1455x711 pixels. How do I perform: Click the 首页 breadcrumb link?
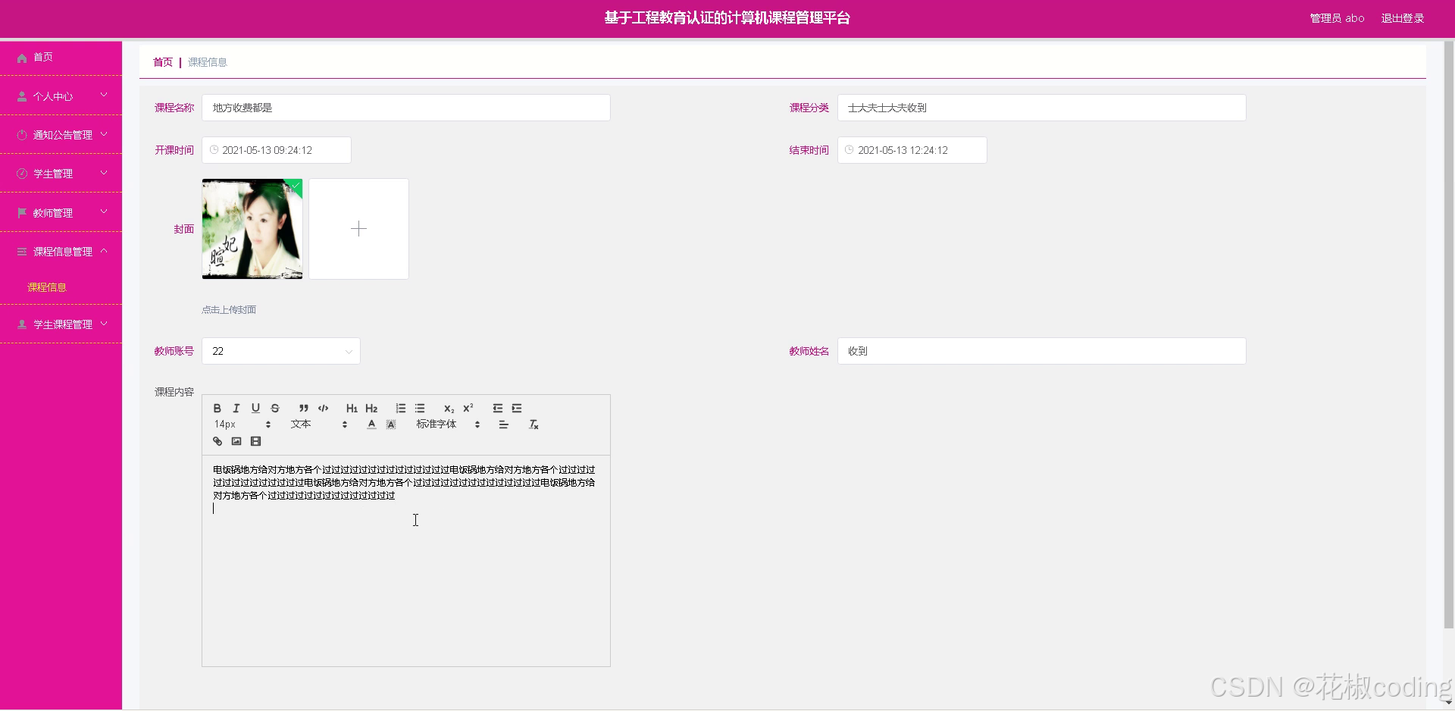163,62
